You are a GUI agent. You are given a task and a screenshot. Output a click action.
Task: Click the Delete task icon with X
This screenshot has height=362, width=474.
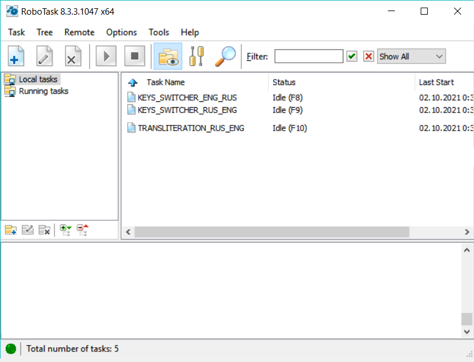coord(73,56)
